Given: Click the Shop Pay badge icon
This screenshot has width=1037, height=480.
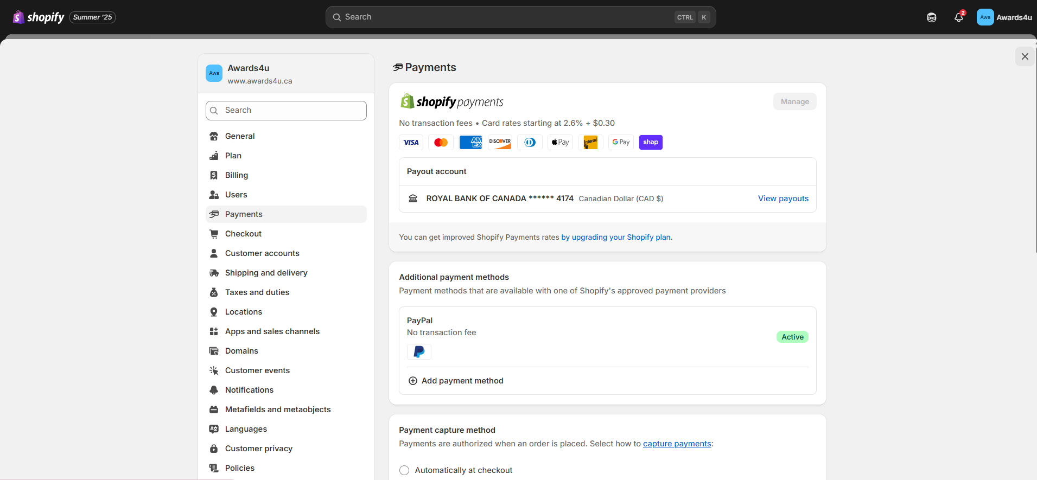Looking at the screenshot, I should [x=650, y=142].
